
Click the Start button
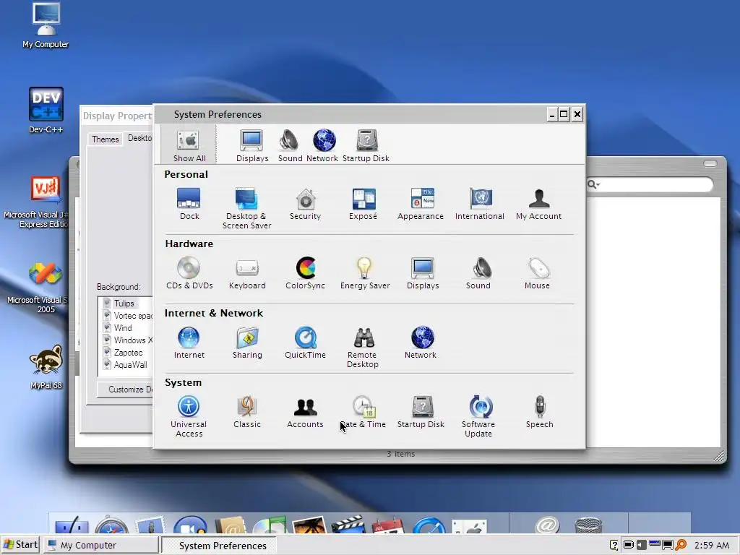click(20, 545)
